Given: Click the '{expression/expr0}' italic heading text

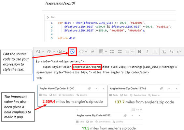Looking at the screenshot, I should click(x=60, y=3).
